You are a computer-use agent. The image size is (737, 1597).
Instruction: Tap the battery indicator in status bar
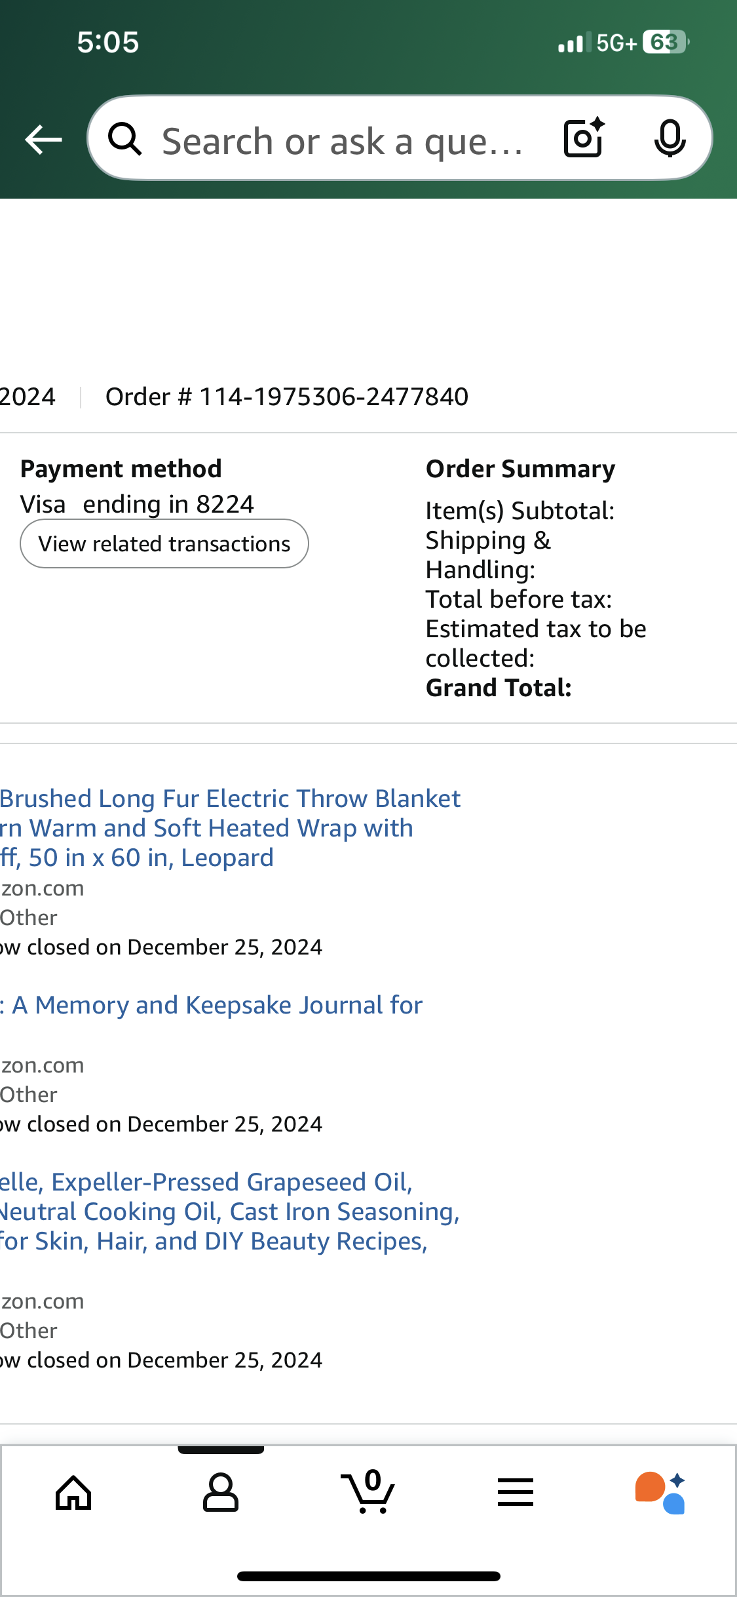(666, 43)
